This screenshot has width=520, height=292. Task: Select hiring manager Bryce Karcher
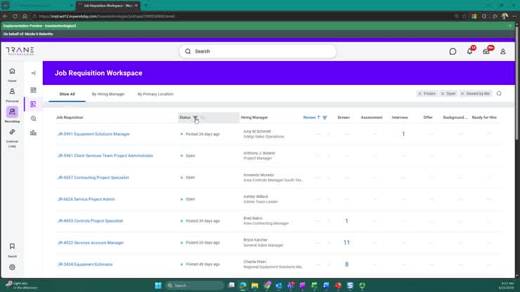[255, 240]
